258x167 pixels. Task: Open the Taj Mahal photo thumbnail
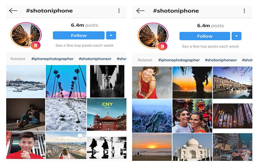click(x=192, y=147)
